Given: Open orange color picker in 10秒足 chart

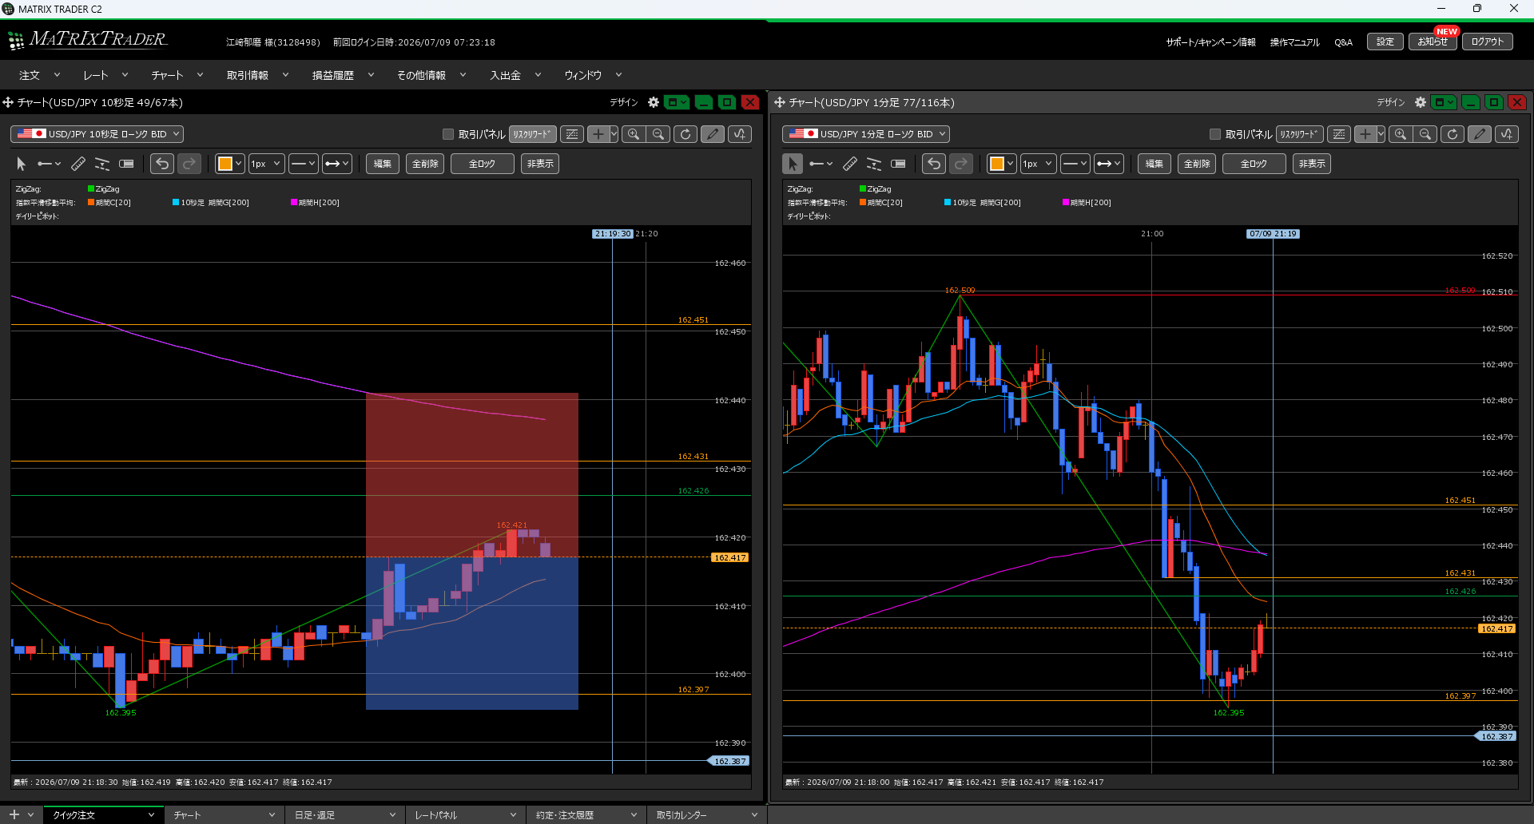Looking at the screenshot, I should (229, 164).
